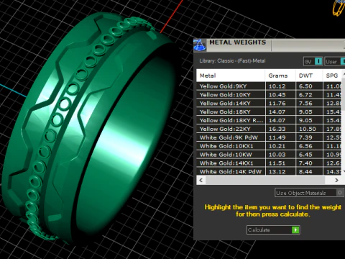Toggle the GV library switch
Image resolution: width=345 pixels, height=259 pixels.
313,61
